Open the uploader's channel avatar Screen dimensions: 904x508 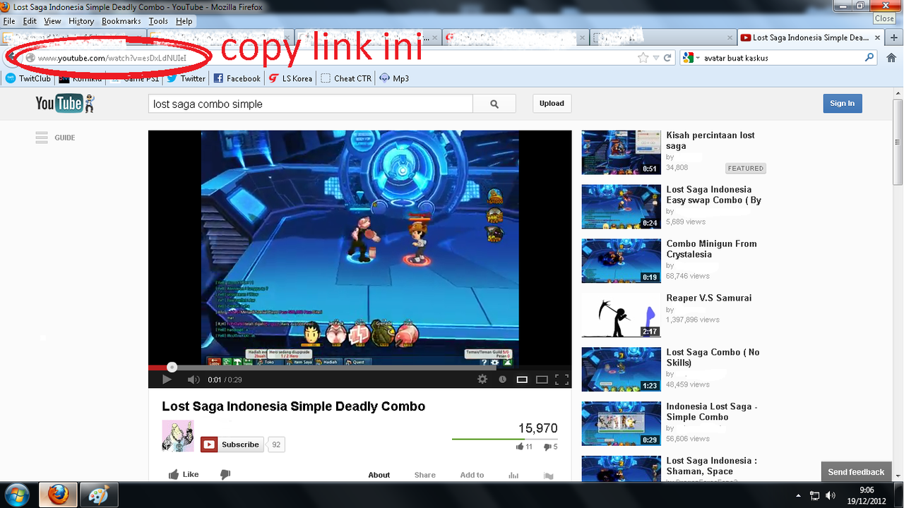point(178,435)
